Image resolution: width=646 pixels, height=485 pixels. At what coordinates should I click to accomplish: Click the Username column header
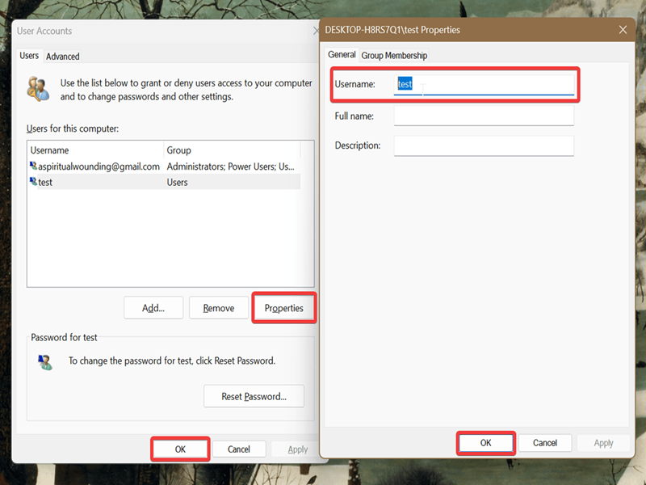(x=95, y=150)
